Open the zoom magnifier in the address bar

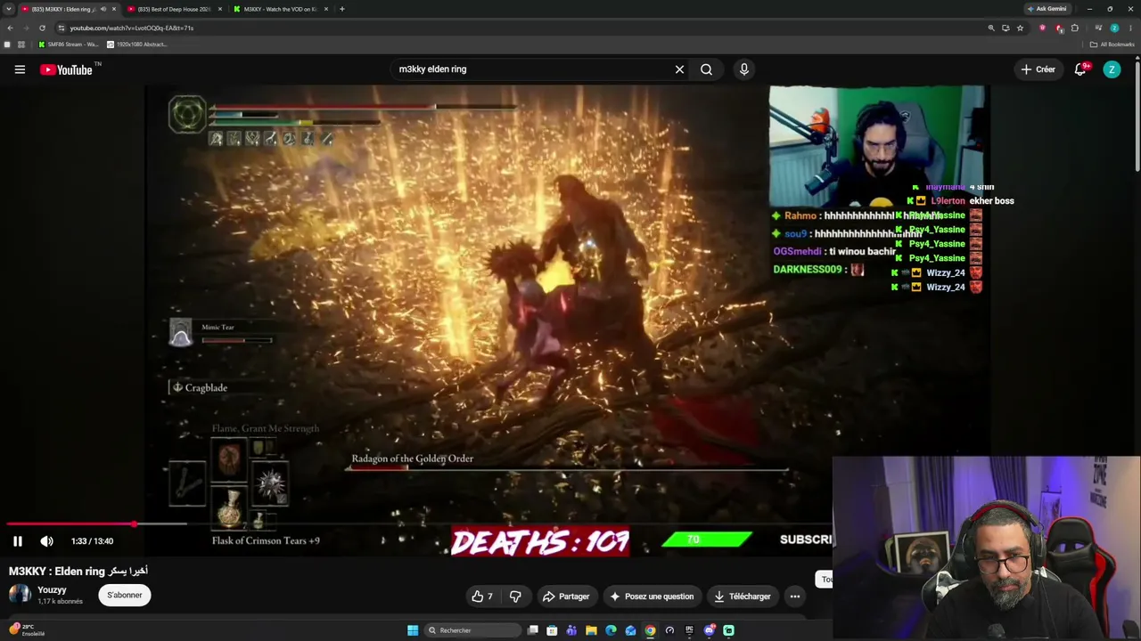(x=991, y=28)
